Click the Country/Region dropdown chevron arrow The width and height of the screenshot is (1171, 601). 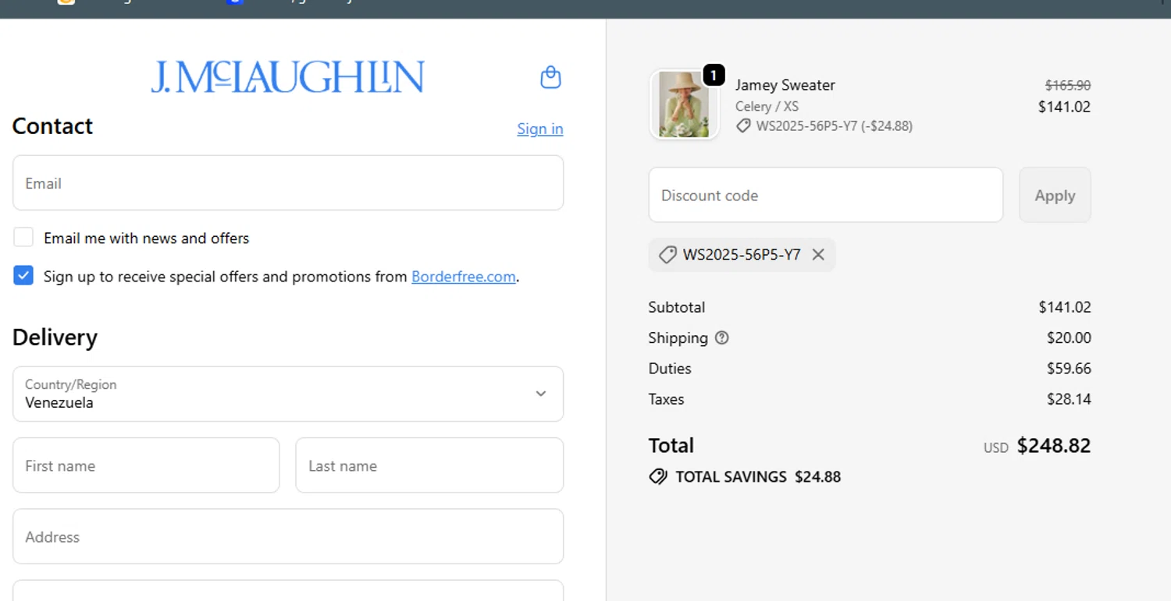[x=541, y=394]
